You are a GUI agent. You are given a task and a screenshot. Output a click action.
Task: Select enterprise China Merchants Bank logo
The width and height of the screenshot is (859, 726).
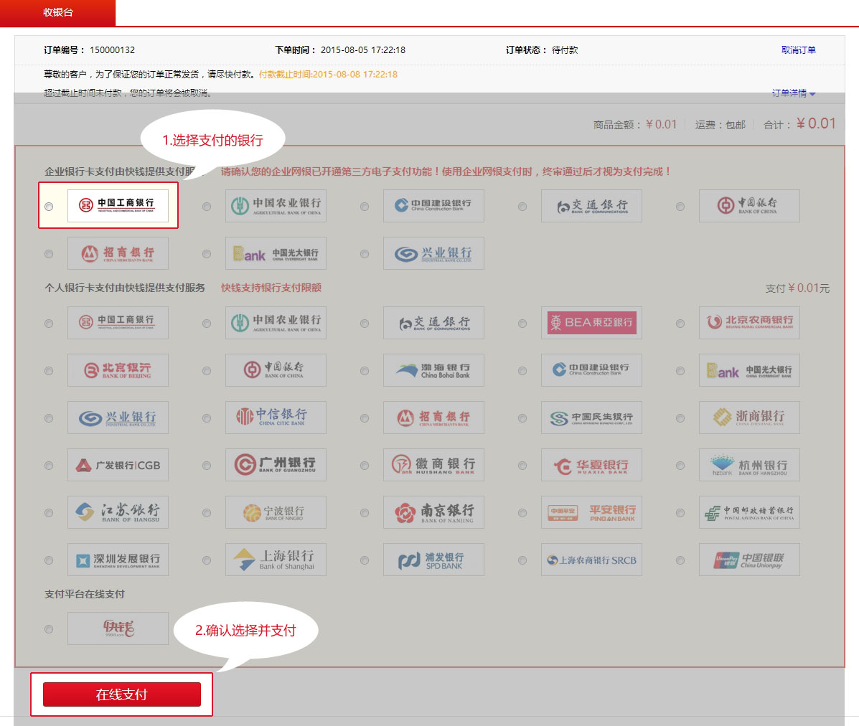click(x=118, y=253)
